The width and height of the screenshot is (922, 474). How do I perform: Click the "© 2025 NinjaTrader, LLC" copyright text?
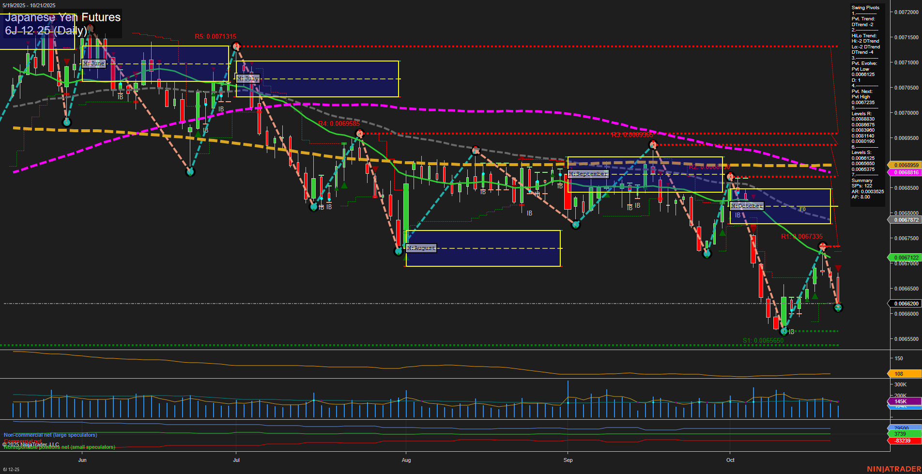(x=31, y=443)
